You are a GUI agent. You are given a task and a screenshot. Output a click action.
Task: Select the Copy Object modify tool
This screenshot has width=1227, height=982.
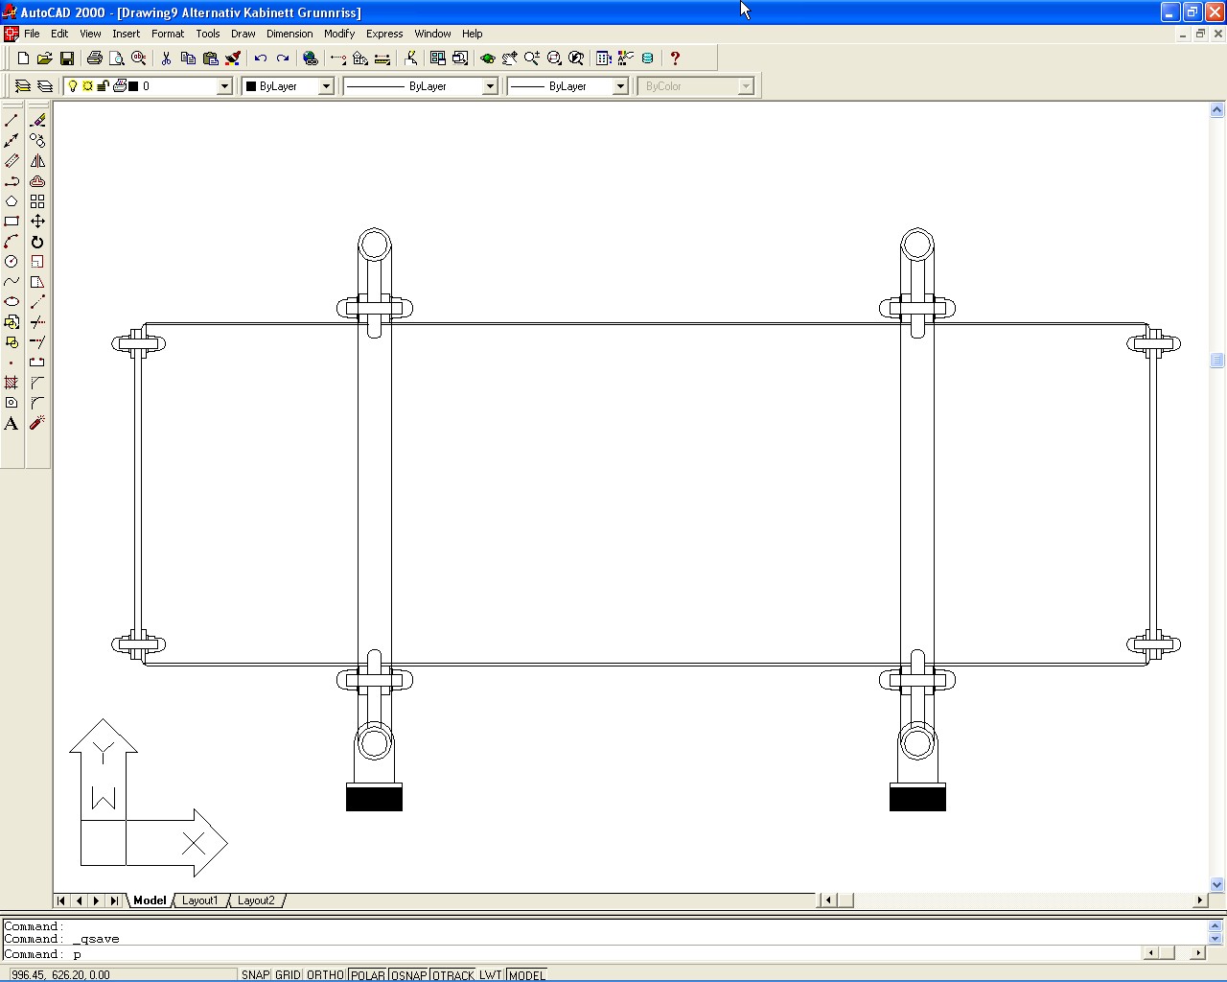click(x=37, y=141)
